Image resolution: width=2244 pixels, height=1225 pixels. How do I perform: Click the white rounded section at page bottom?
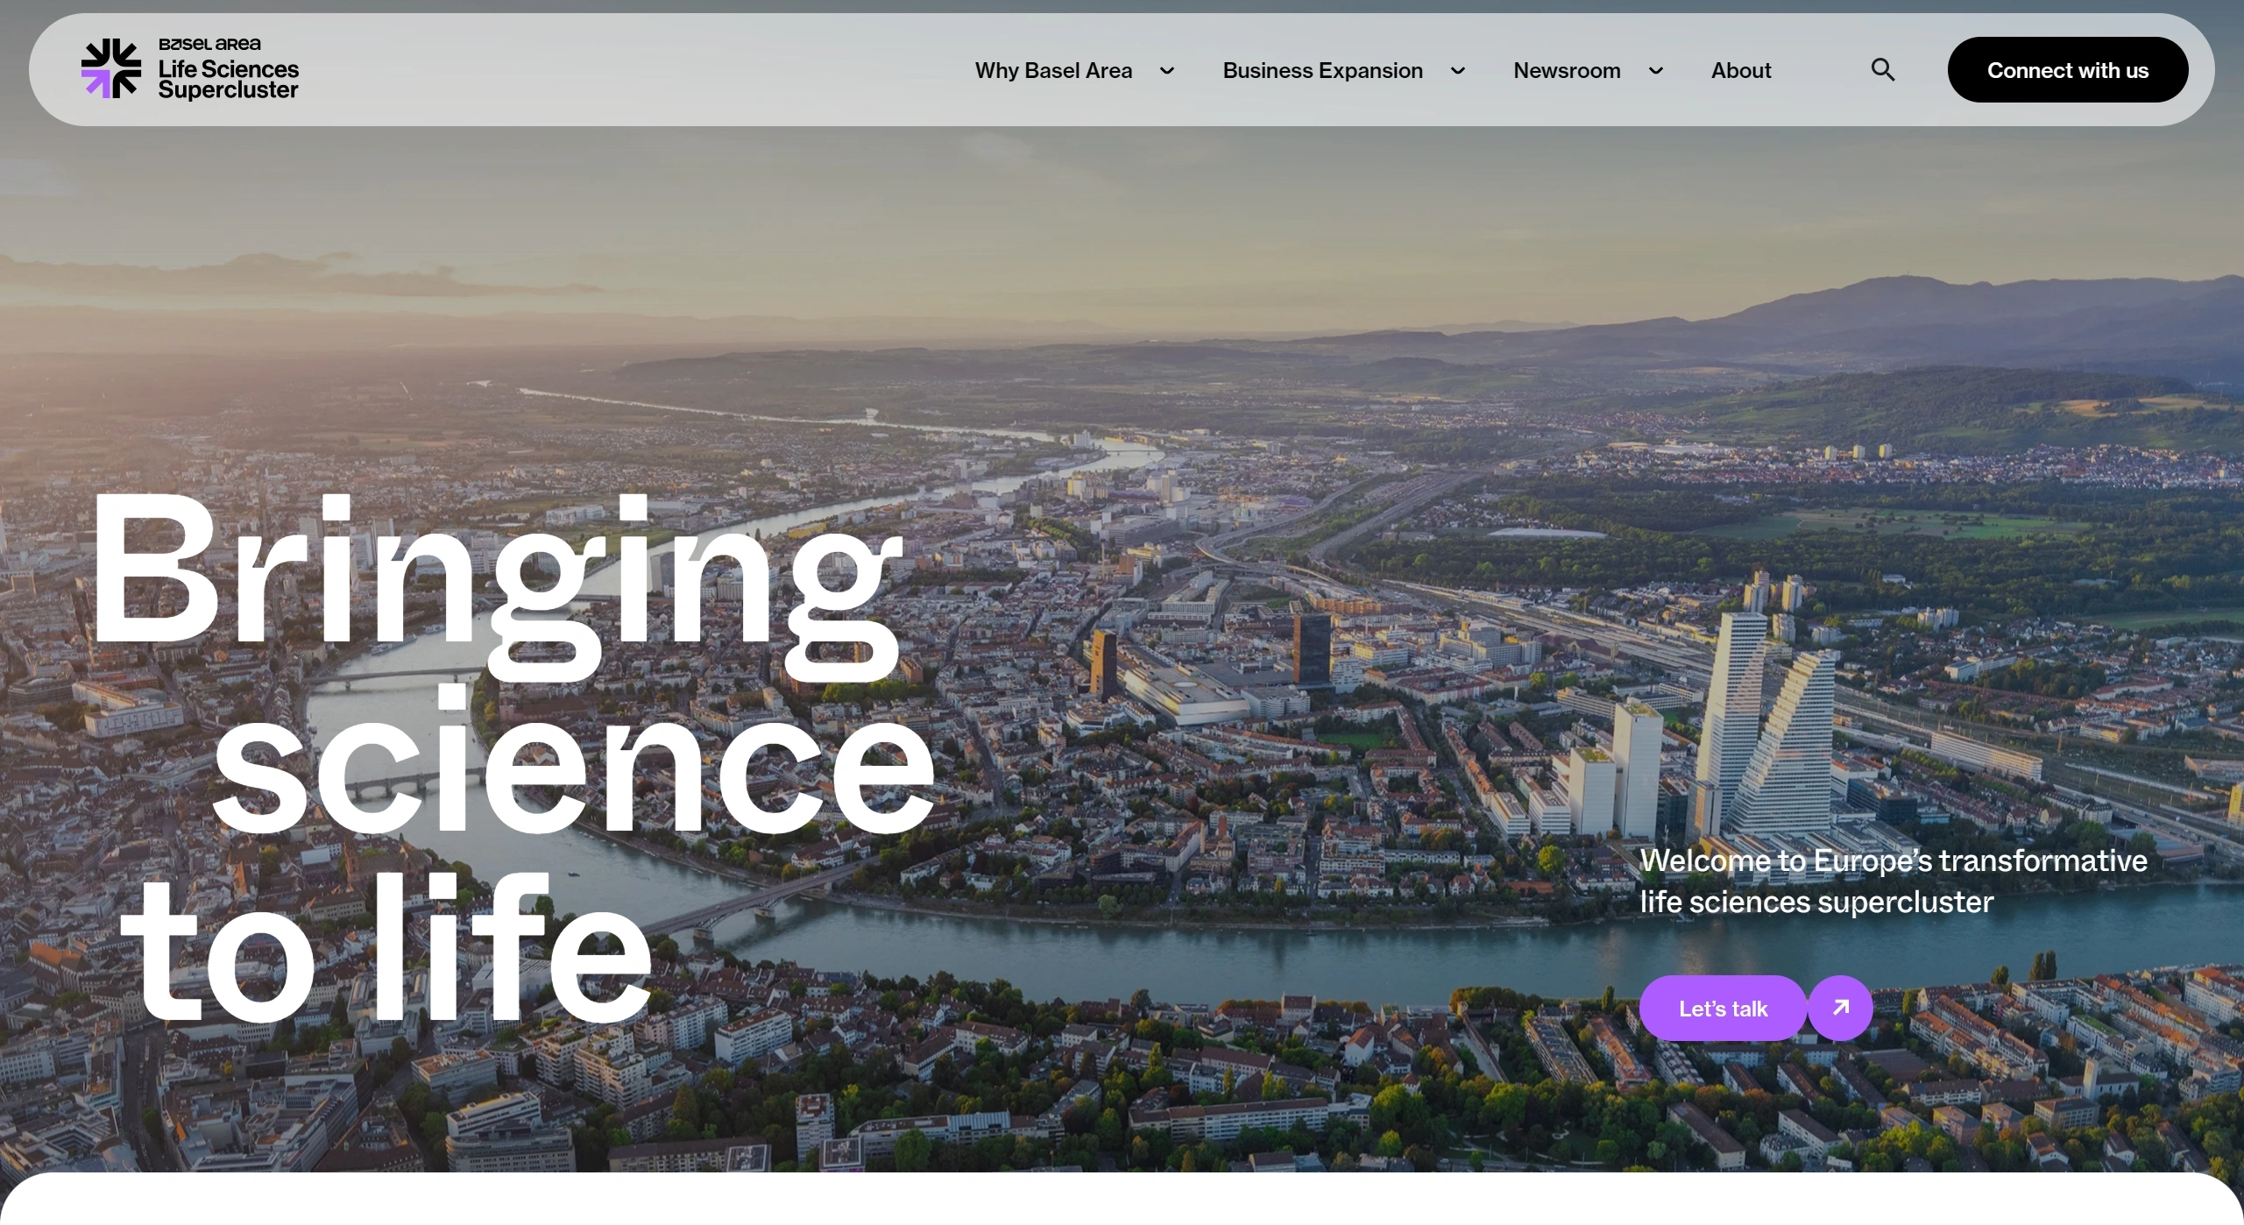click(1122, 1202)
